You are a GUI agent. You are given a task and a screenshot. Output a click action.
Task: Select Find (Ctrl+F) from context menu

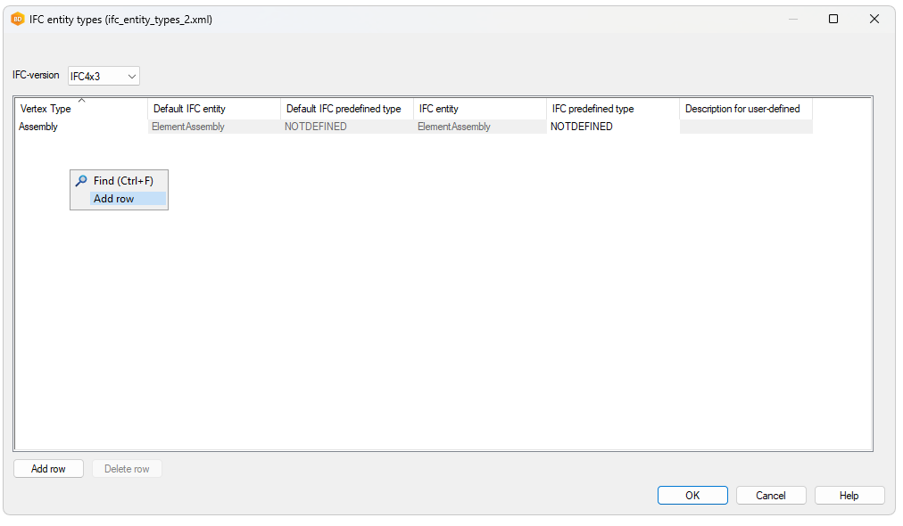coord(123,181)
